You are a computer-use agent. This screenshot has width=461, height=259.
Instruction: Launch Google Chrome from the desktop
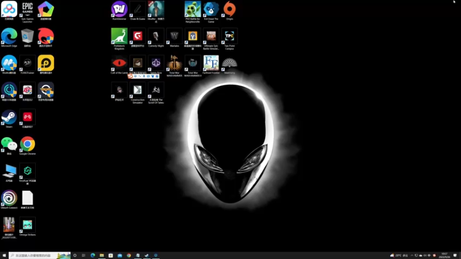click(27, 146)
